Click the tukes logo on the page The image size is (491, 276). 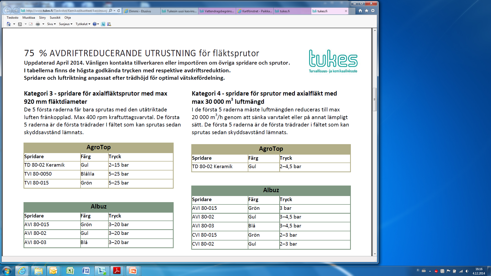coord(333,61)
